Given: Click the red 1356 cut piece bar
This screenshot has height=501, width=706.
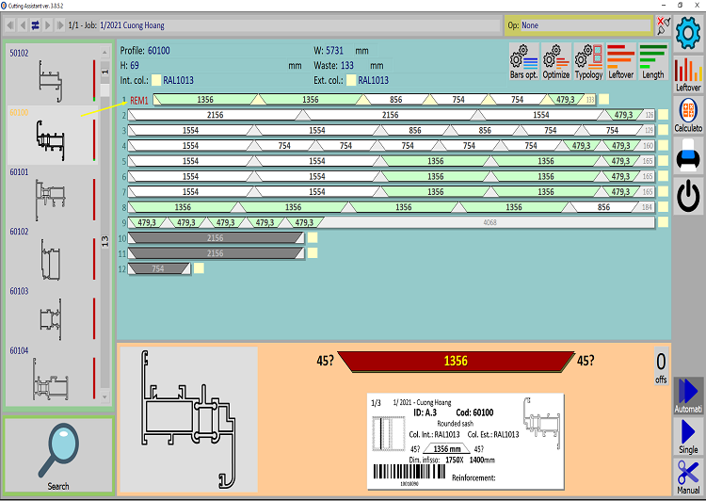Looking at the screenshot, I should pyautogui.click(x=456, y=361).
